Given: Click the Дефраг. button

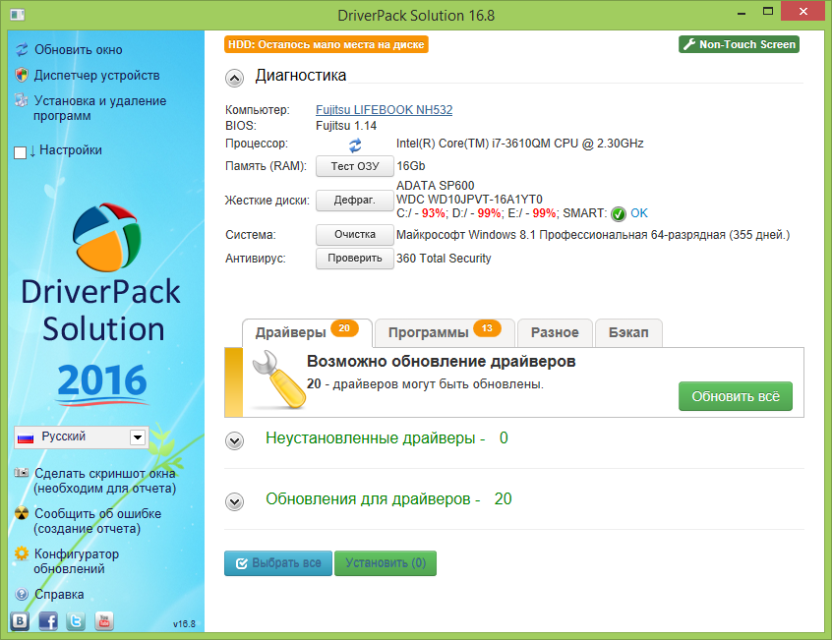Looking at the screenshot, I should pyautogui.click(x=355, y=200).
